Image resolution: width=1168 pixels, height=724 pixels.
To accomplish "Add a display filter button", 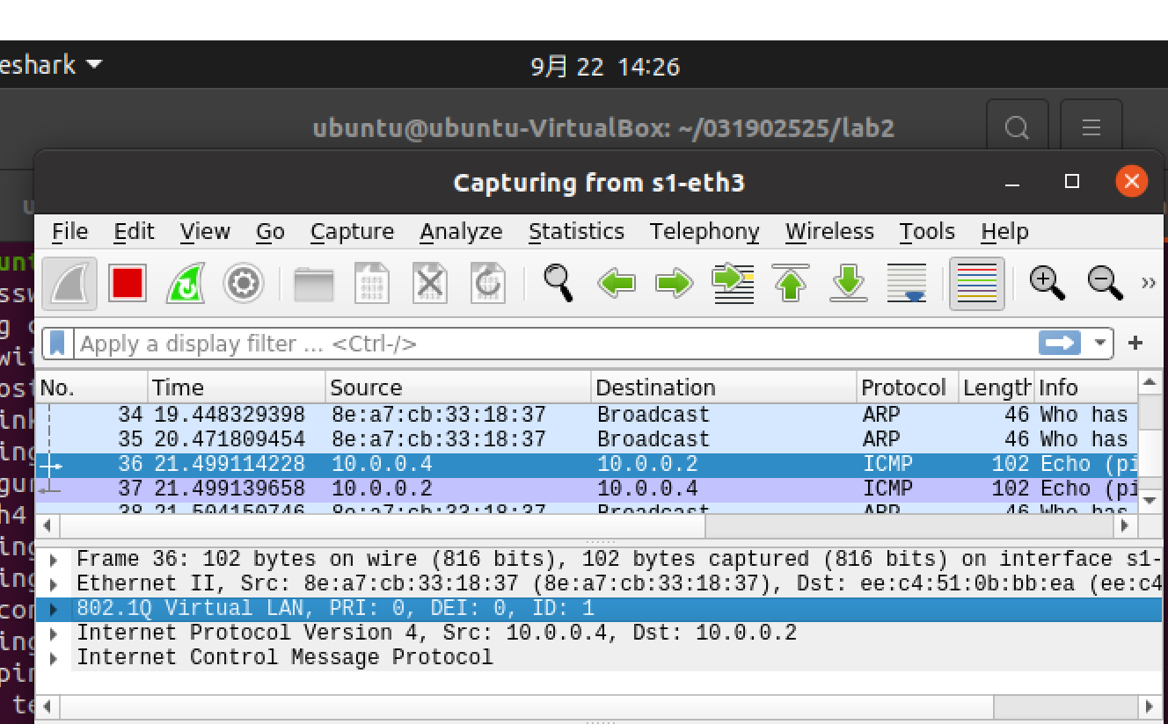I will point(1135,343).
